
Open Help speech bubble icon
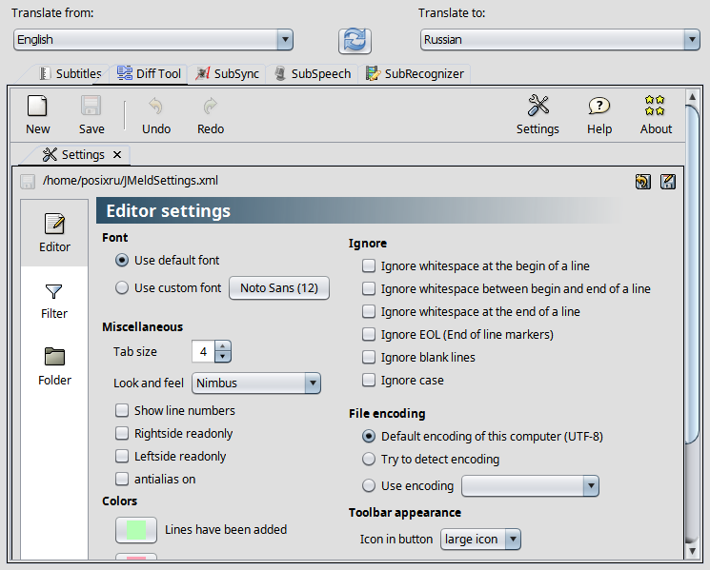599,107
